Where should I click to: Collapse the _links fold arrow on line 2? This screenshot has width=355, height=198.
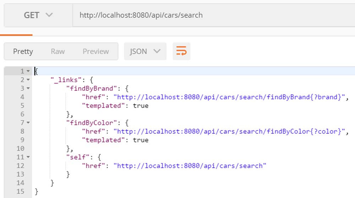(28, 80)
